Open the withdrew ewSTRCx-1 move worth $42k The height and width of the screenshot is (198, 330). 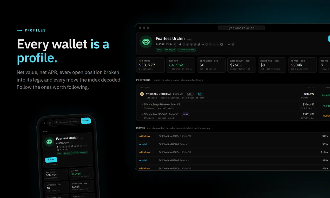click(x=233, y=136)
